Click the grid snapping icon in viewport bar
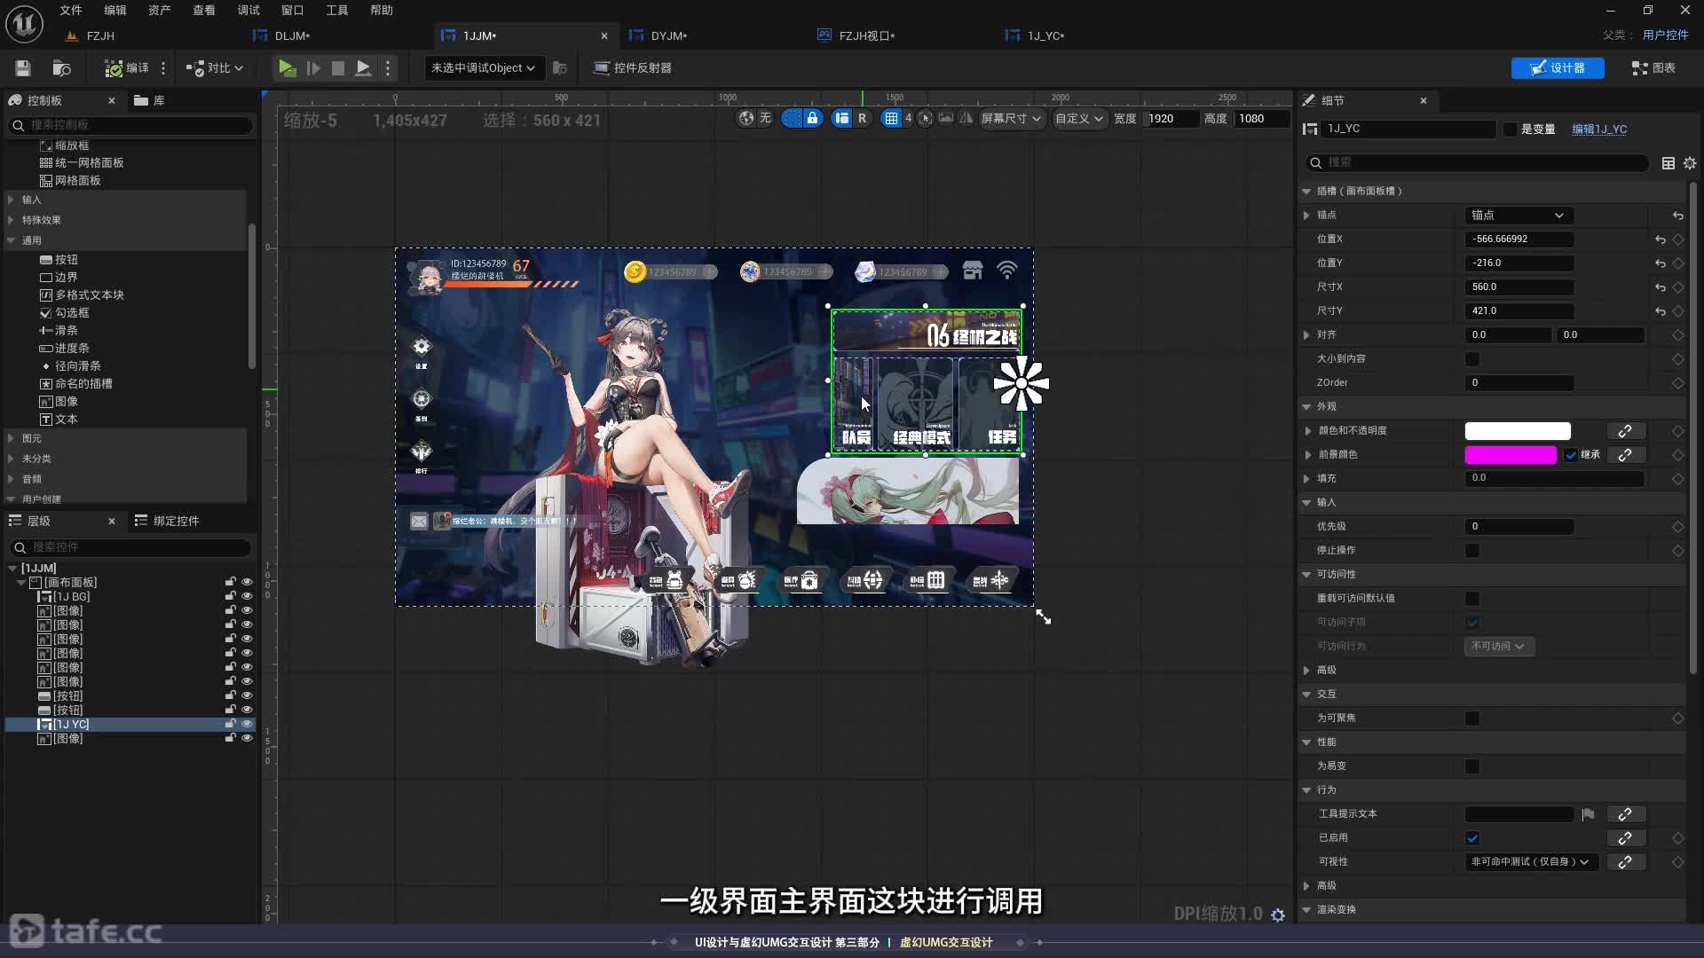This screenshot has width=1704, height=958. [x=891, y=118]
